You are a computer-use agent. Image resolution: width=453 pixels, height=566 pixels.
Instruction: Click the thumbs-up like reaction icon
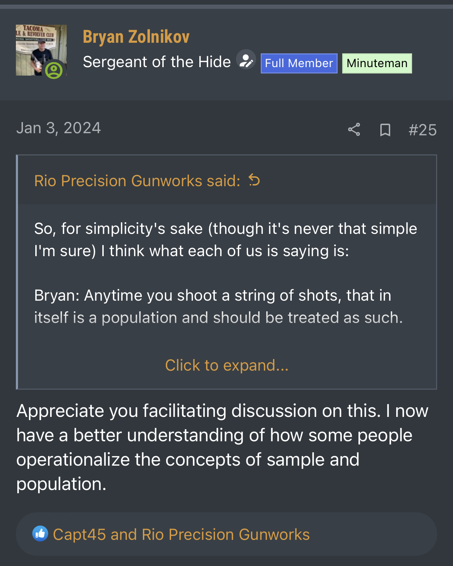click(x=40, y=533)
